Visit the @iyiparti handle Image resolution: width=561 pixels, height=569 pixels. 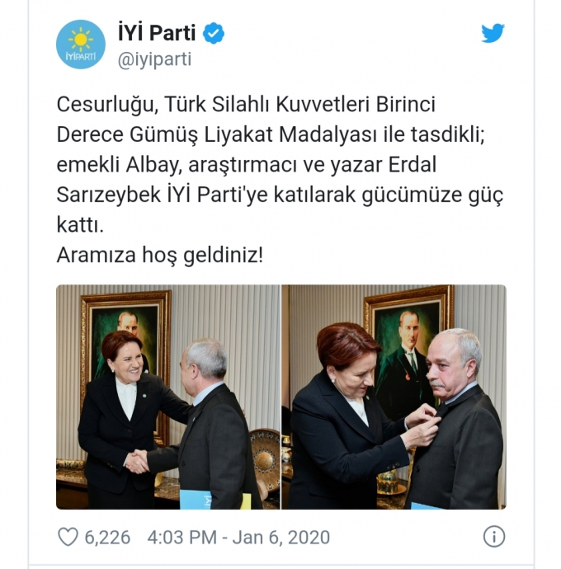click(154, 59)
